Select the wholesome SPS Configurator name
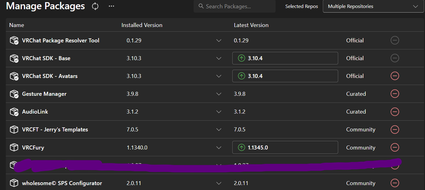This screenshot has height=190, width=425. pos(62,183)
